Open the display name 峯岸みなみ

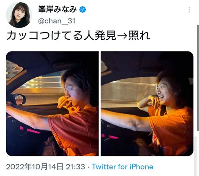[x=58, y=9]
